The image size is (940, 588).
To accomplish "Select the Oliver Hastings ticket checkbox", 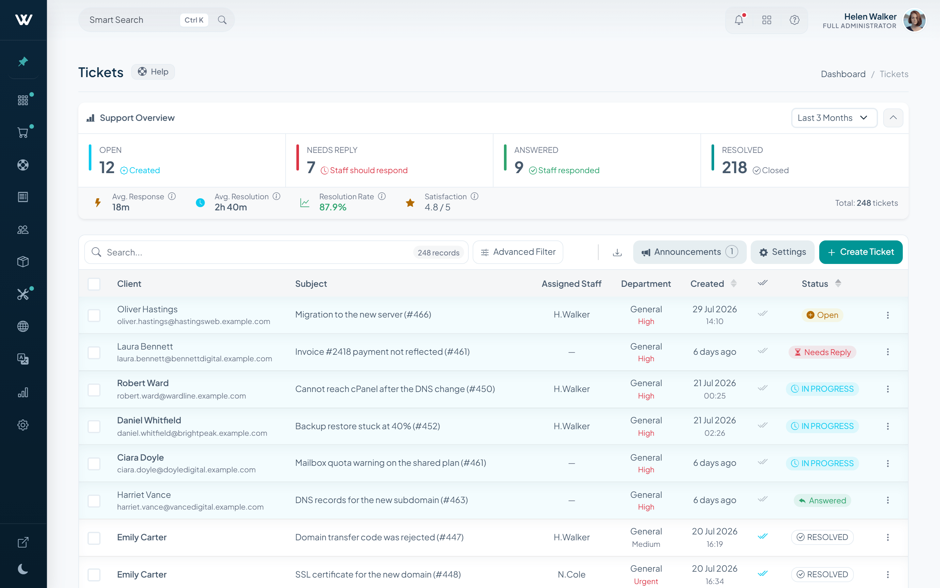I will [94, 315].
